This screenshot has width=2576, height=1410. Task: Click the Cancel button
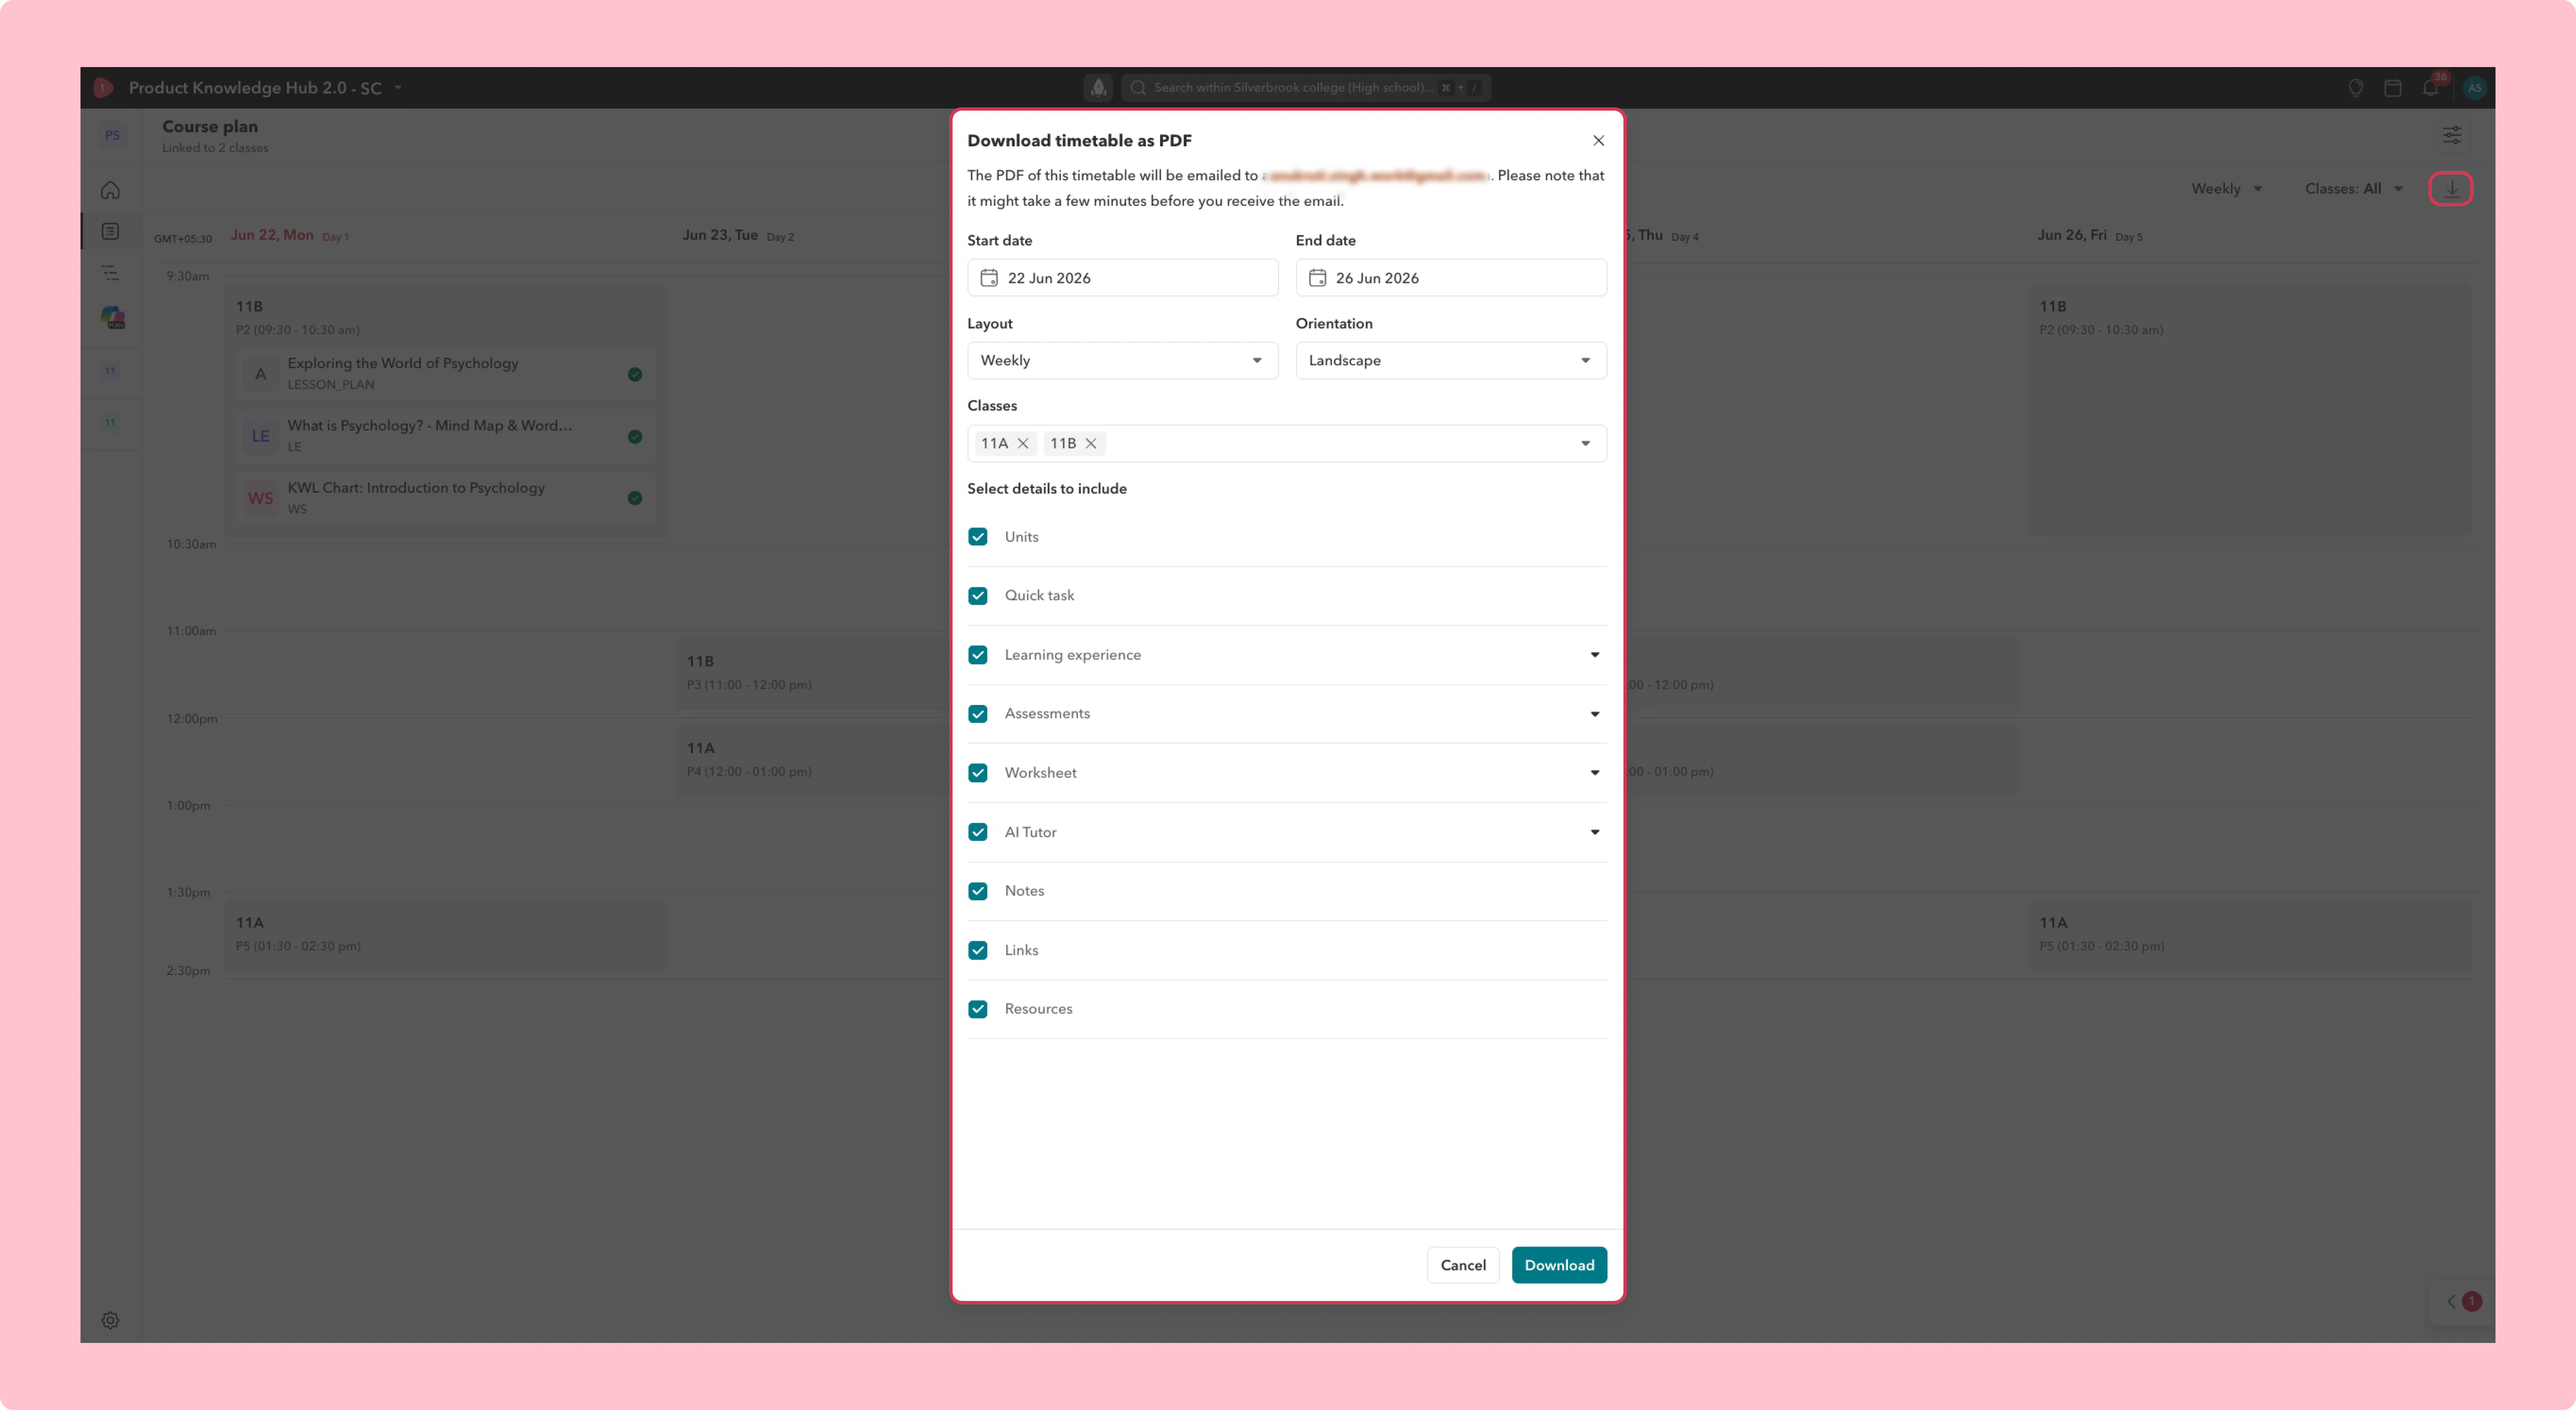tap(1463, 1265)
